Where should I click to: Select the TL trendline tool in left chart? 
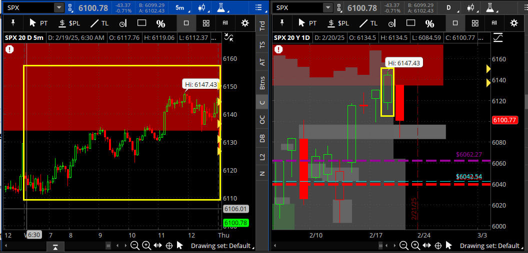pyautogui.click(x=100, y=23)
